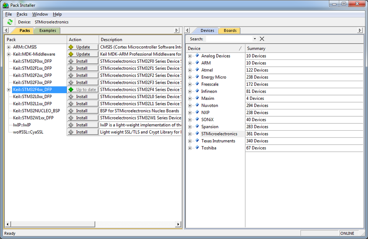Install the lwIP::lwIP pack

point(83,125)
